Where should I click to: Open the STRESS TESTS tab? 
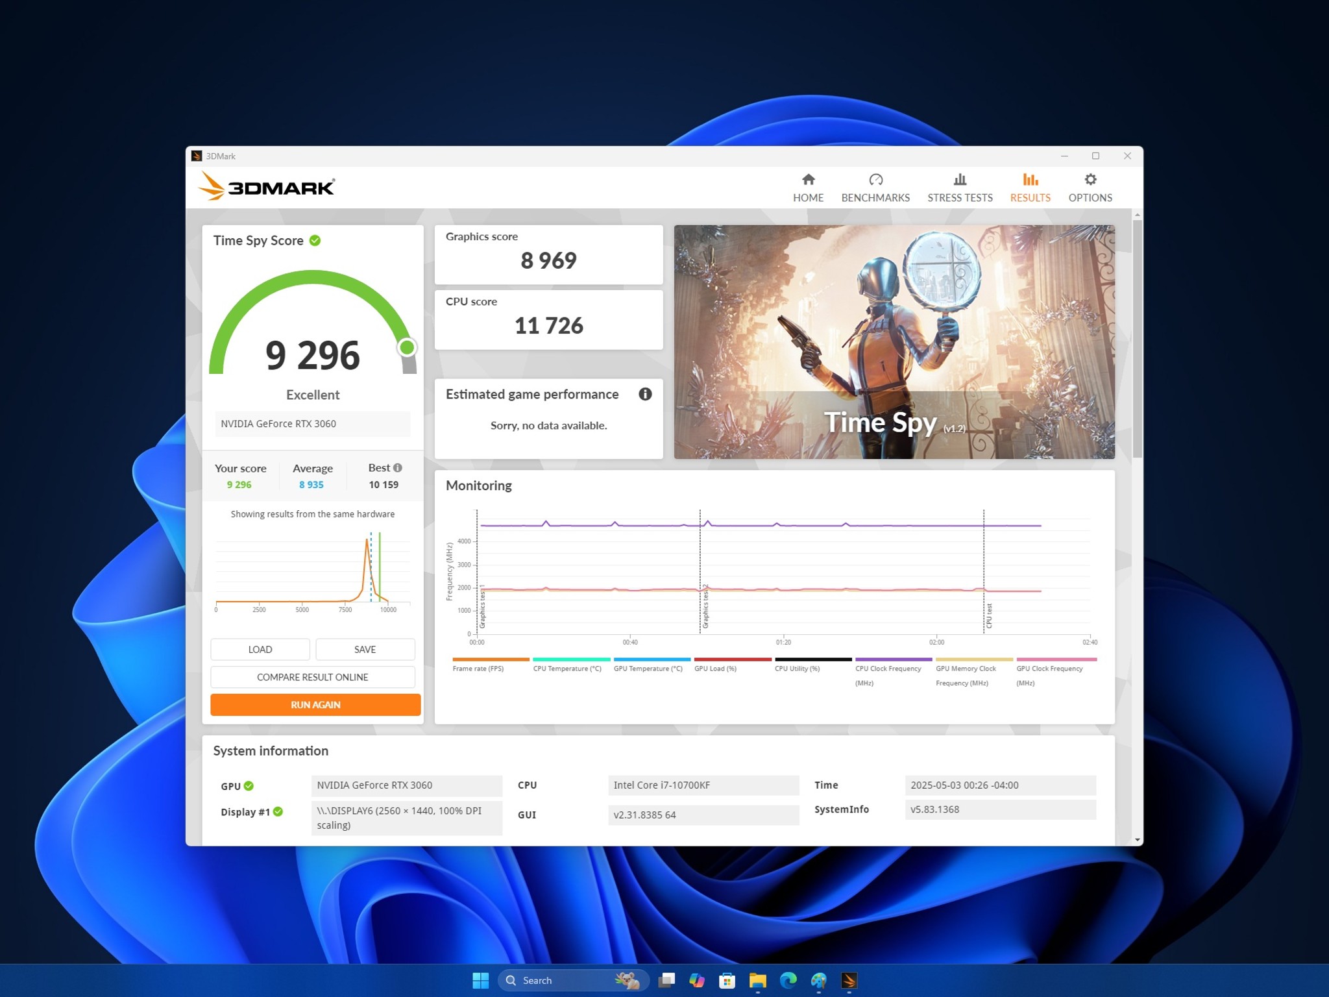click(960, 188)
